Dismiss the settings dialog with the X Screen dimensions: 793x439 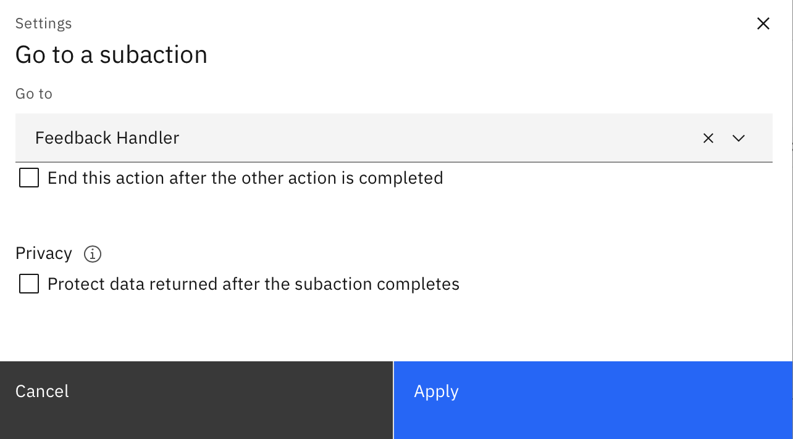pos(763,23)
